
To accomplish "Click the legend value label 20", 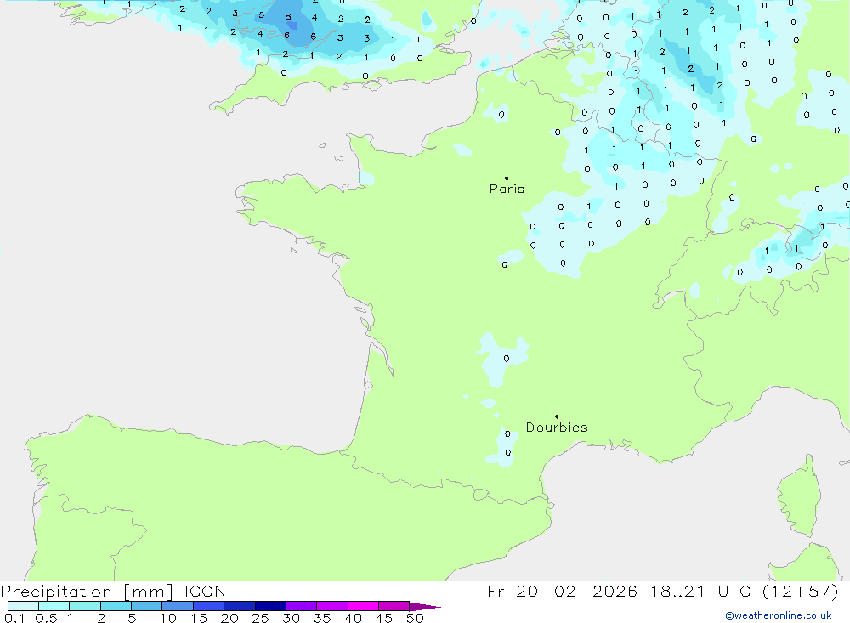I will [229, 618].
